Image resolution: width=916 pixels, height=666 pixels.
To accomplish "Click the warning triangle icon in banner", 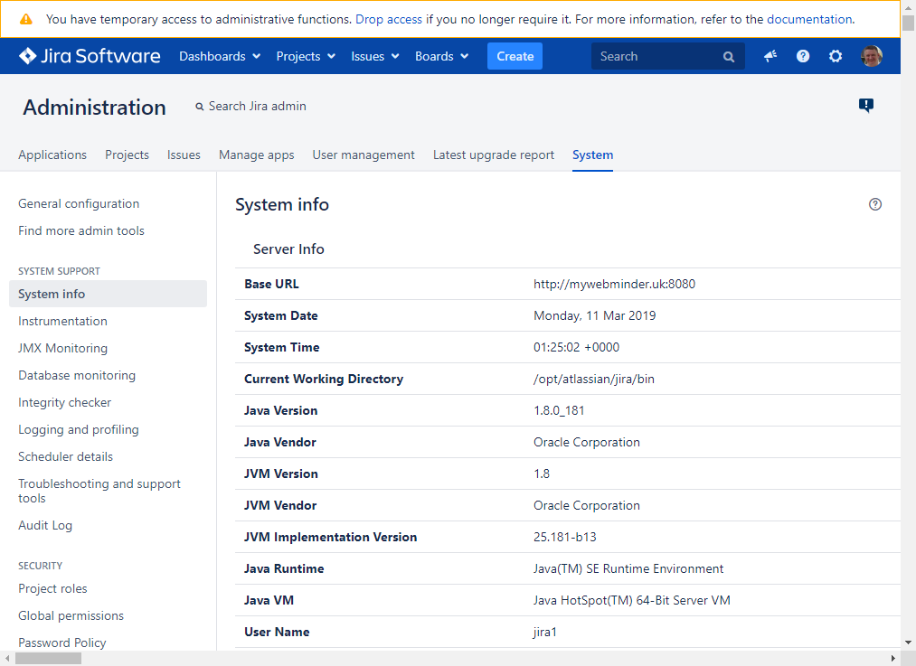I will click(25, 19).
